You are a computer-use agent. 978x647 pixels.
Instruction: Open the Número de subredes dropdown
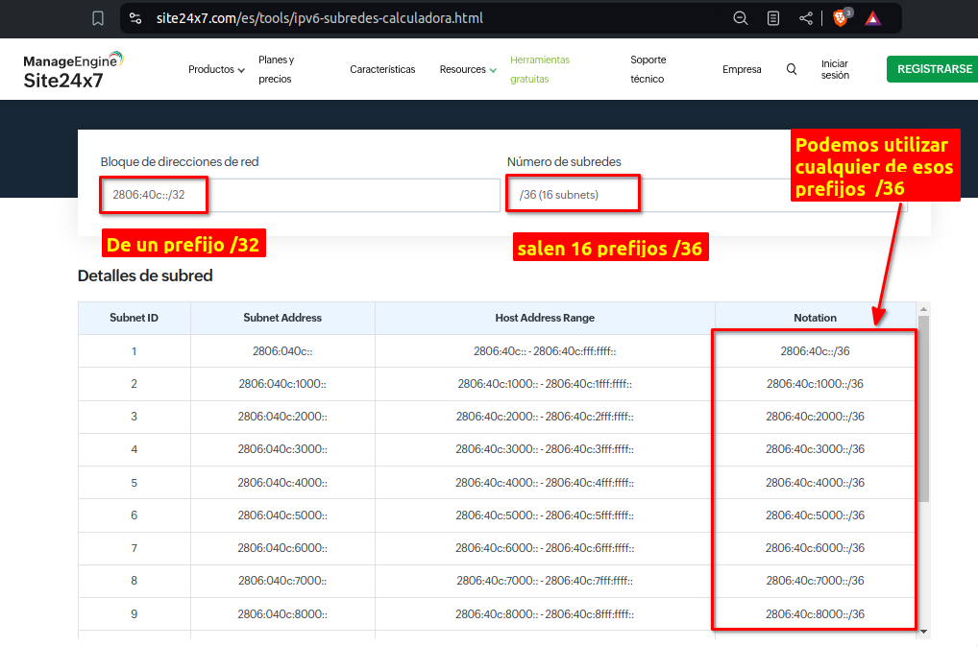point(706,195)
